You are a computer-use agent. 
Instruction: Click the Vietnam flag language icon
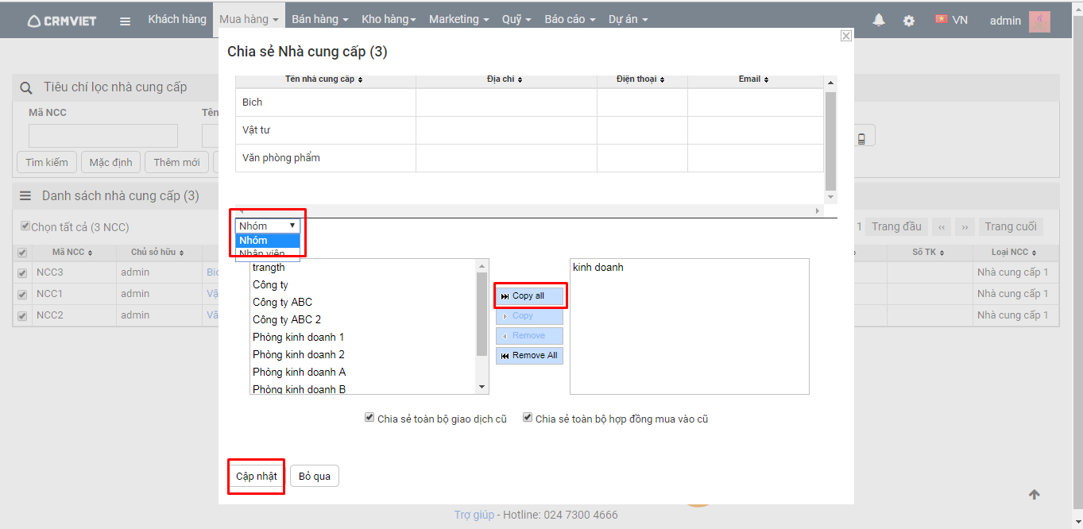(x=942, y=20)
